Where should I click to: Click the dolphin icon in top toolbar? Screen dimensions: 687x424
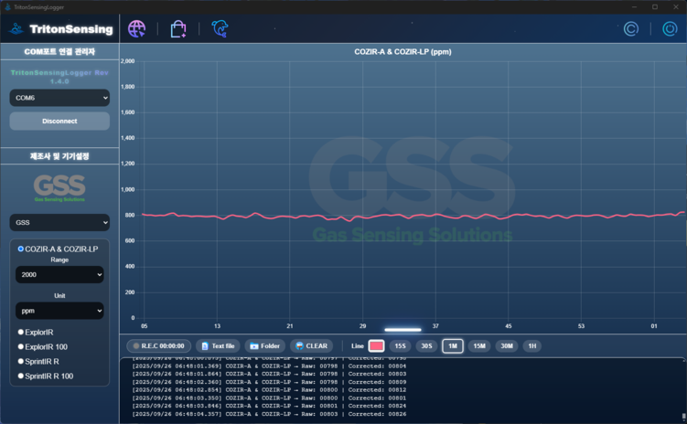(220, 29)
